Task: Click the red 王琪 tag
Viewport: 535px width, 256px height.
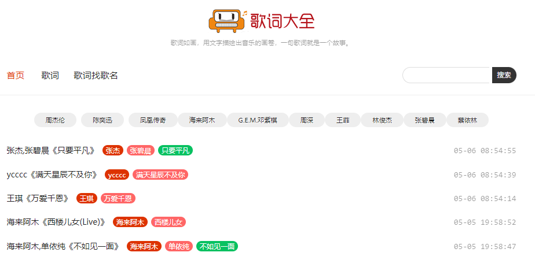Action: coord(87,198)
